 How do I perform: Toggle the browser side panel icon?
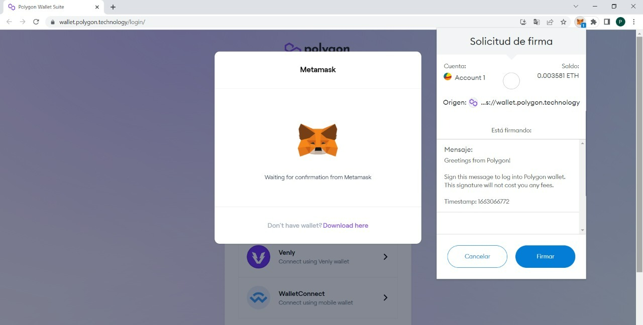pos(607,22)
